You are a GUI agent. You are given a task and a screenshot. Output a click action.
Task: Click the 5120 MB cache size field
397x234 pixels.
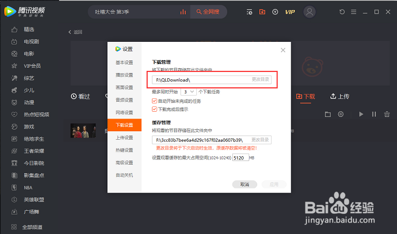pyautogui.click(x=240, y=158)
